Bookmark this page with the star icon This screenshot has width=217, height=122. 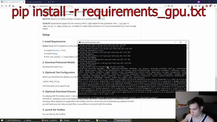[x=172, y=6]
